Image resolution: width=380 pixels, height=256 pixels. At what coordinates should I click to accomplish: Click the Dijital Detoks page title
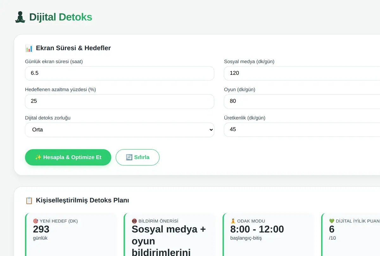click(x=60, y=17)
